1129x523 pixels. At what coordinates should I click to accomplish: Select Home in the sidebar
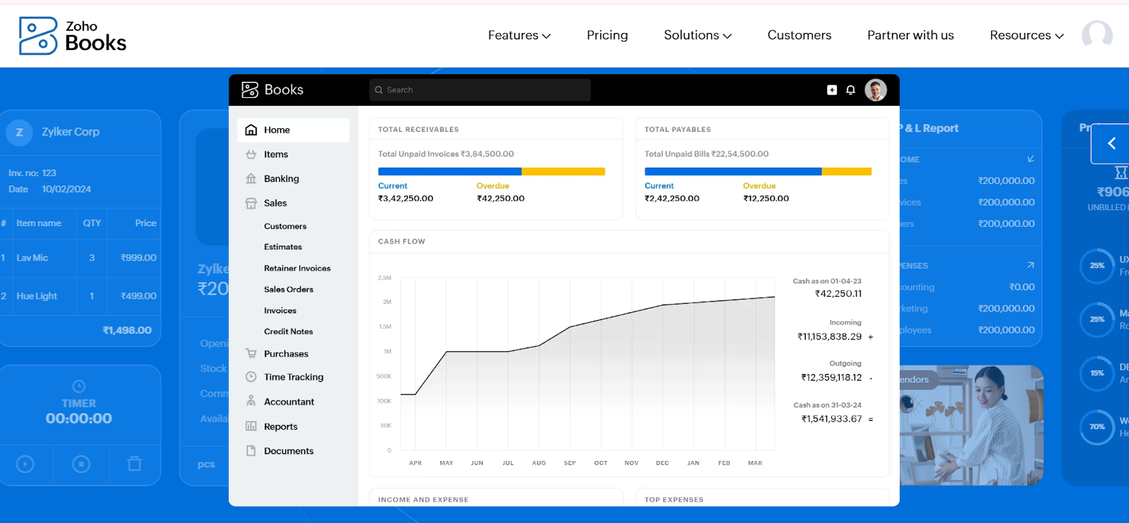tap(294, 130)
